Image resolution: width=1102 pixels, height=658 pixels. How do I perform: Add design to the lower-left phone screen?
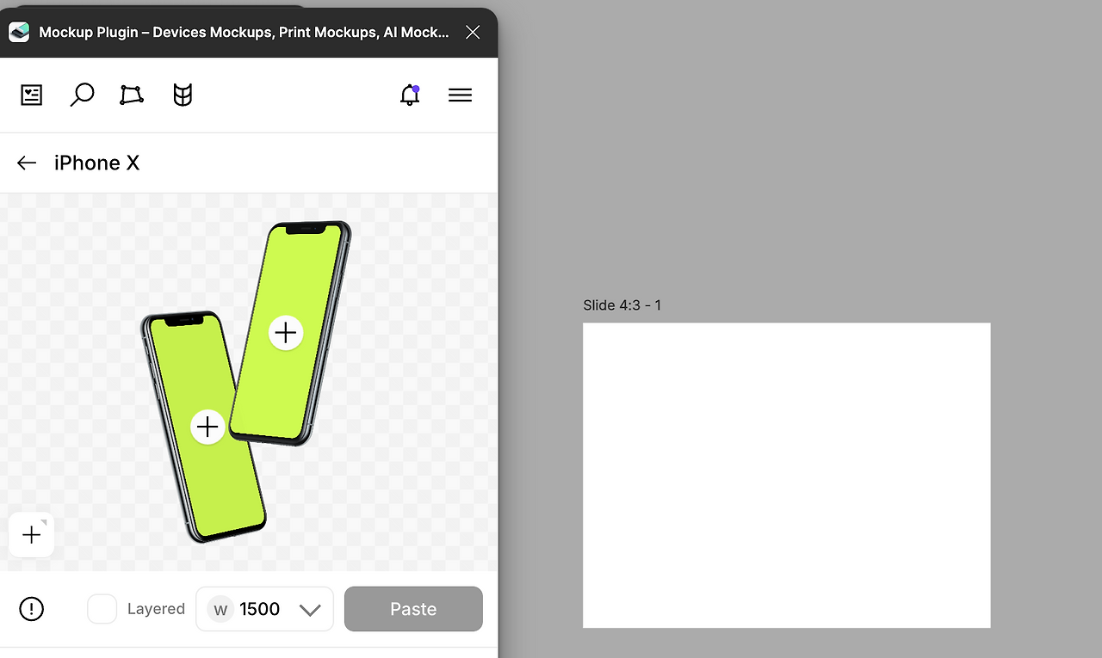click(x=207, y=427)
